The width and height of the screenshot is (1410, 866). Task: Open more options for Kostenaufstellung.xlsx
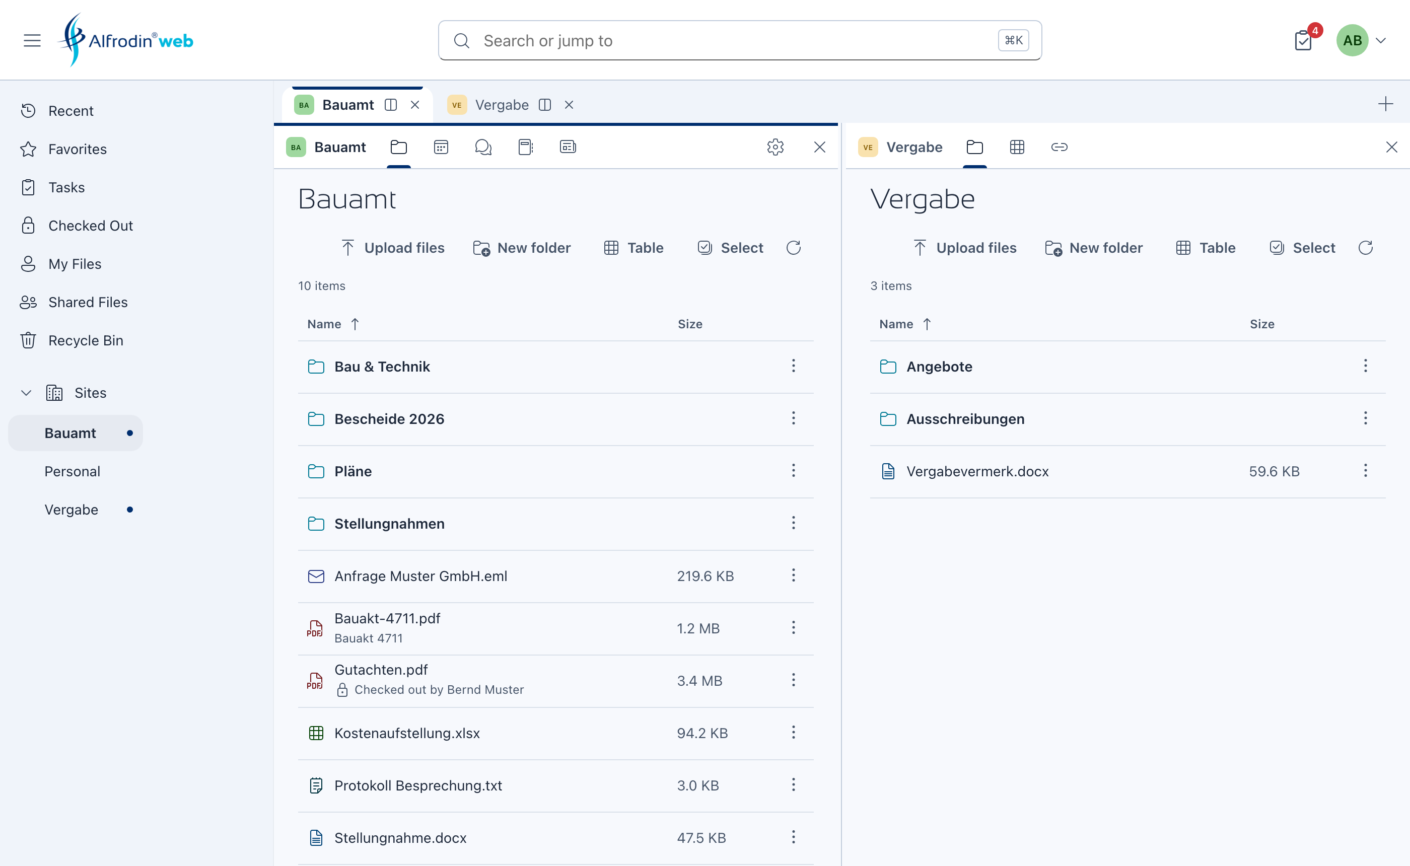coord(793,732)
